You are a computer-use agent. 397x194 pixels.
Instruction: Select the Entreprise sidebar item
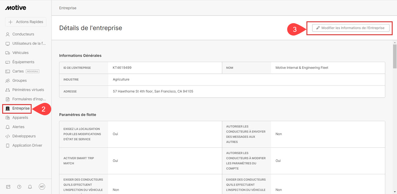point(21,108)
